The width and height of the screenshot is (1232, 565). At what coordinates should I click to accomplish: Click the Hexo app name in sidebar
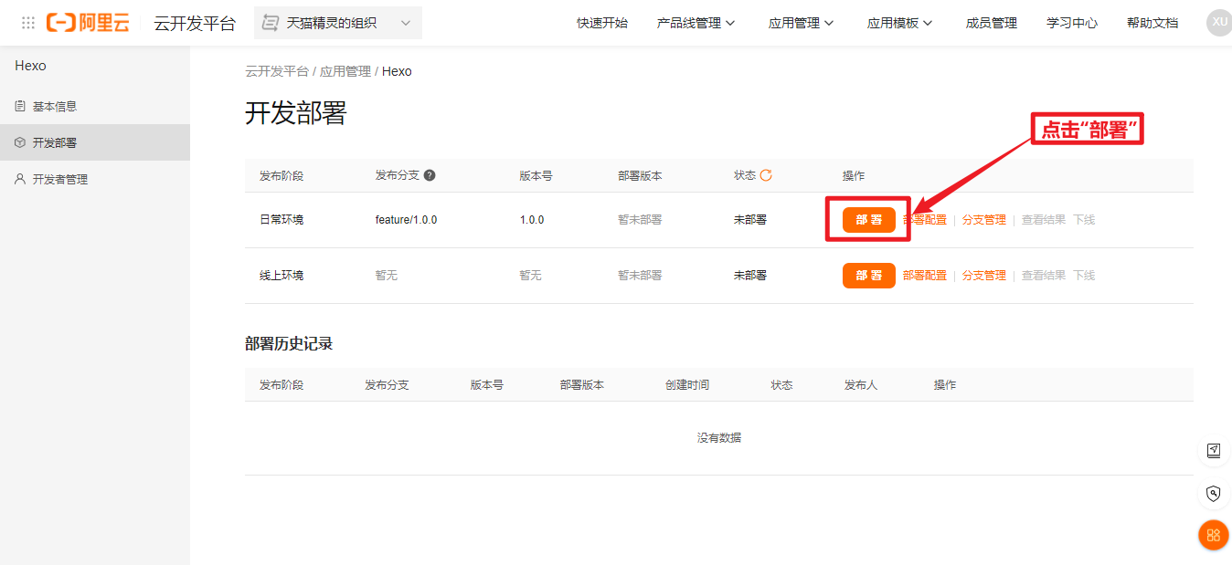point(30,66)
